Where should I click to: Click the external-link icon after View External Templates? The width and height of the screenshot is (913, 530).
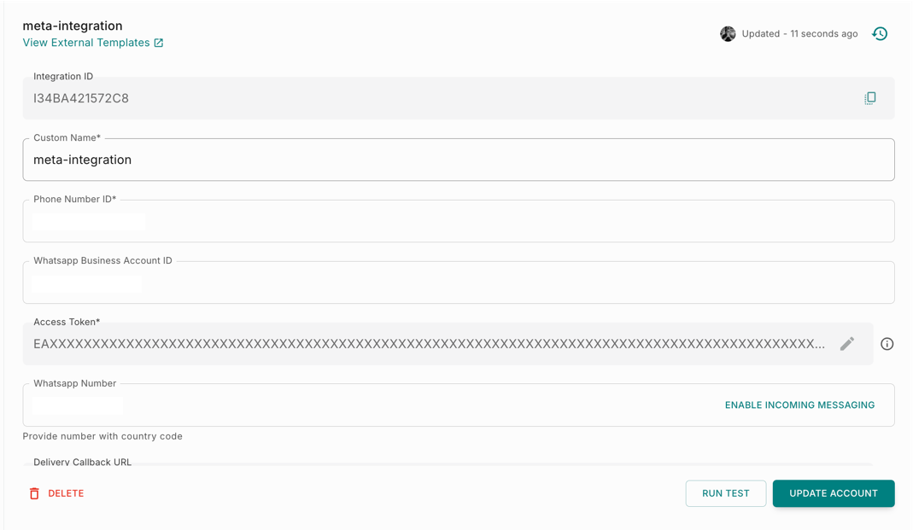159,43
